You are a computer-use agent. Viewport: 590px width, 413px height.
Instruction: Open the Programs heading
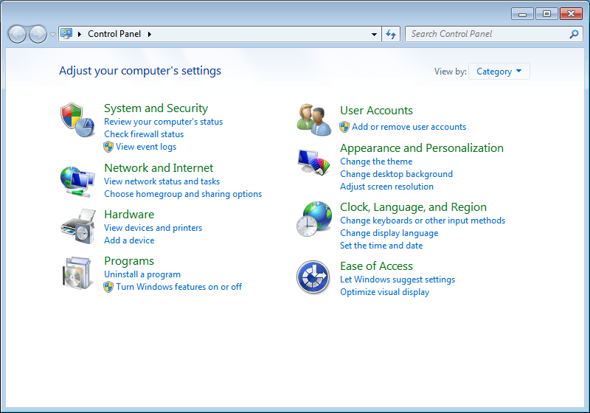pos(129,261)
